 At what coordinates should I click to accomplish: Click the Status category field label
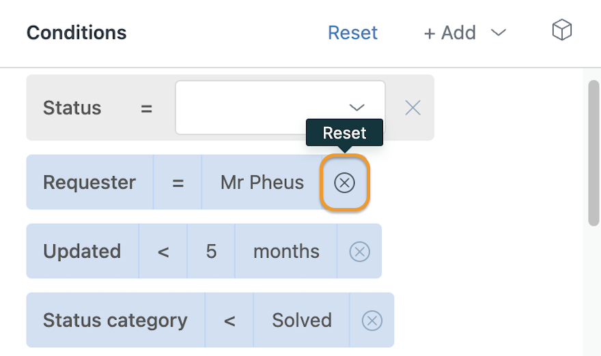pos(115,321)
